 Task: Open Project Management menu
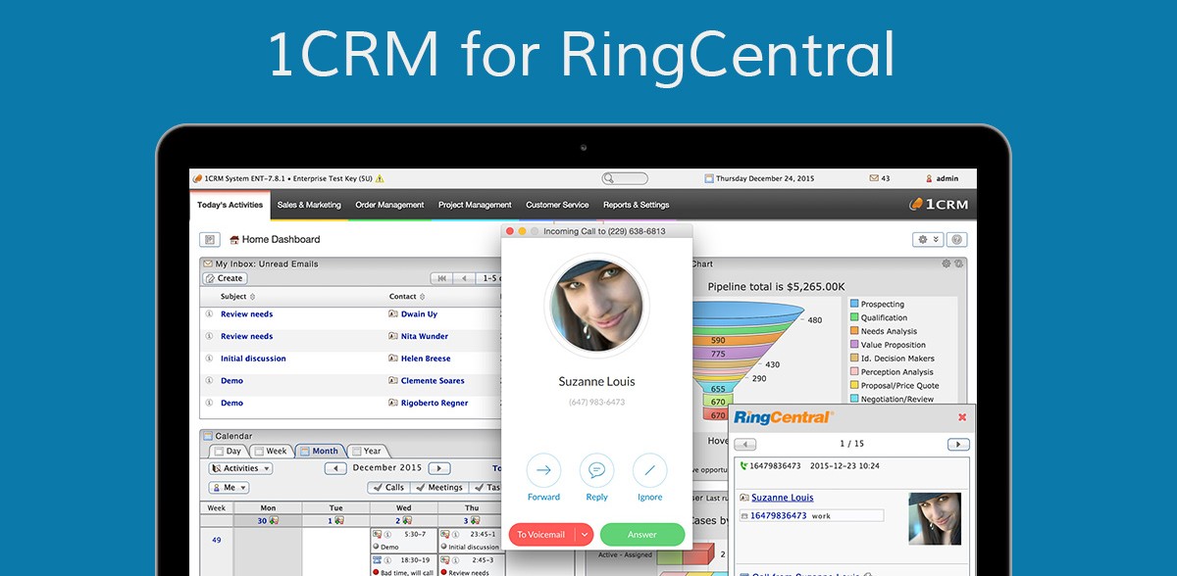pyautogui.click(x=475, y=205)
